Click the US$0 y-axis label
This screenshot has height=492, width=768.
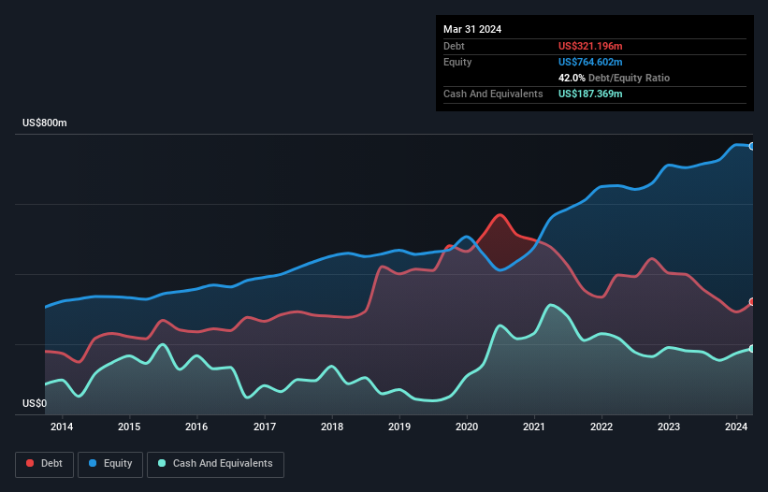point(35,403)
